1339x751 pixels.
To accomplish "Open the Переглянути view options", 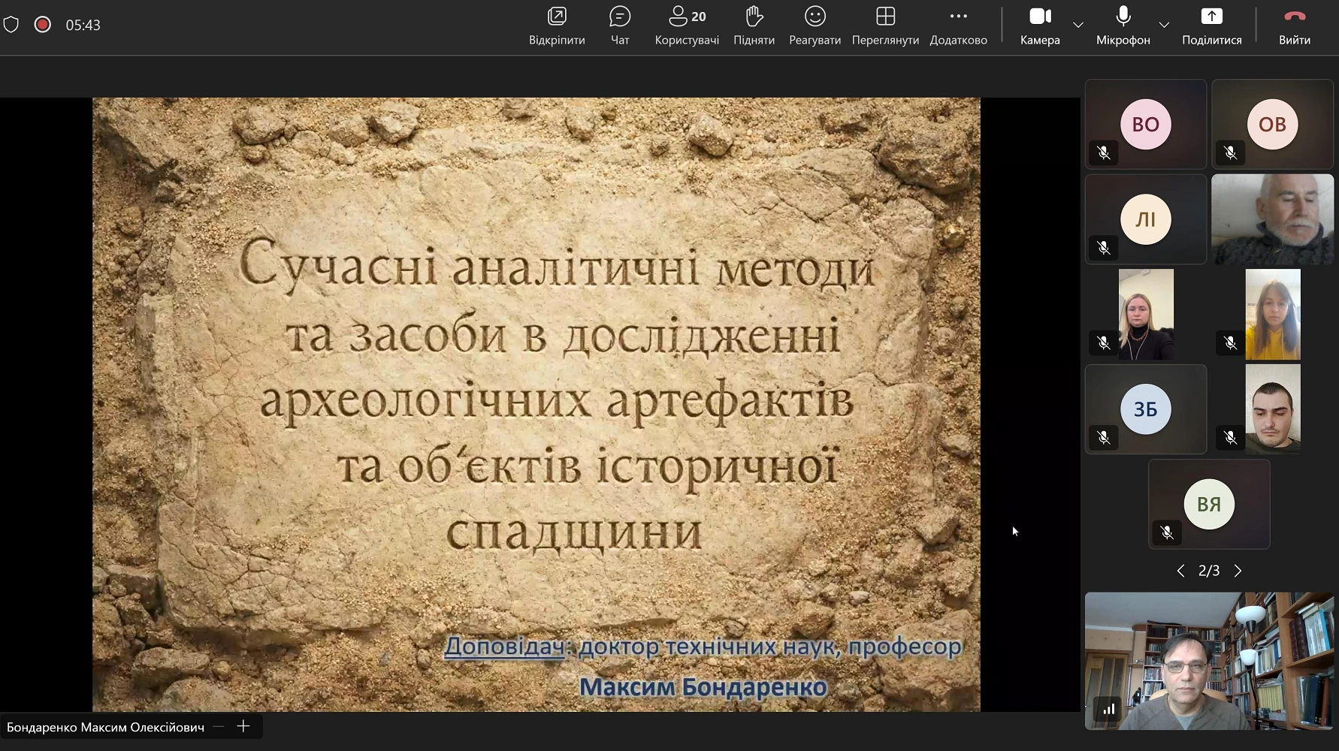I will coord(885,25).
